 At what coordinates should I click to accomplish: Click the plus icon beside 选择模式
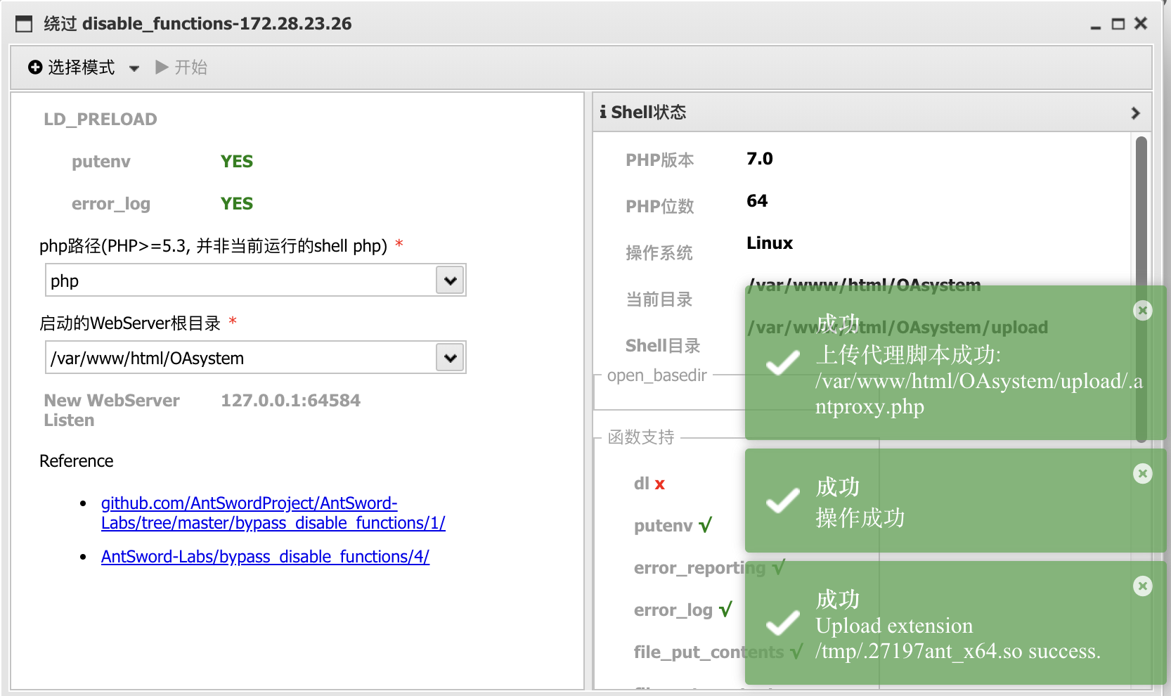click(35, 67)
